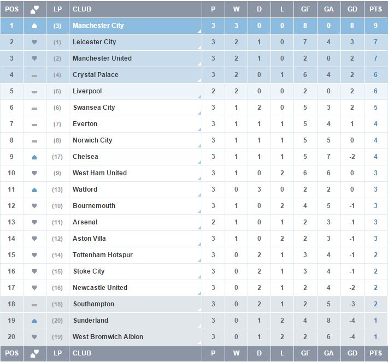388x362 pixels.
Task: Sort by GD column in top header
Action: pyautogui.click(x=352, y=9)
